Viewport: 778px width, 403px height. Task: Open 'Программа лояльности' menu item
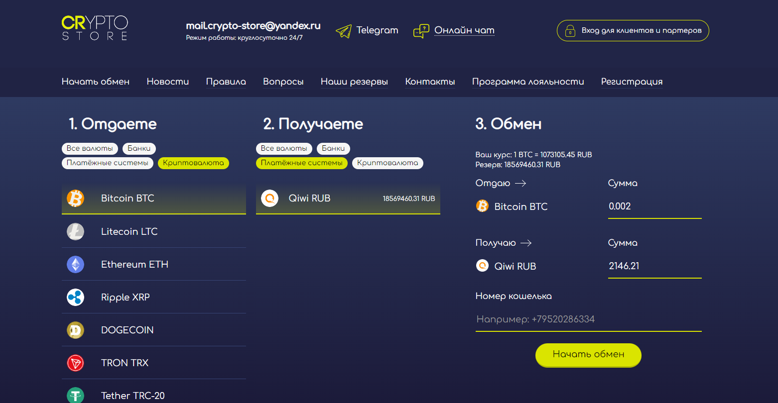(x=528, y=82)
